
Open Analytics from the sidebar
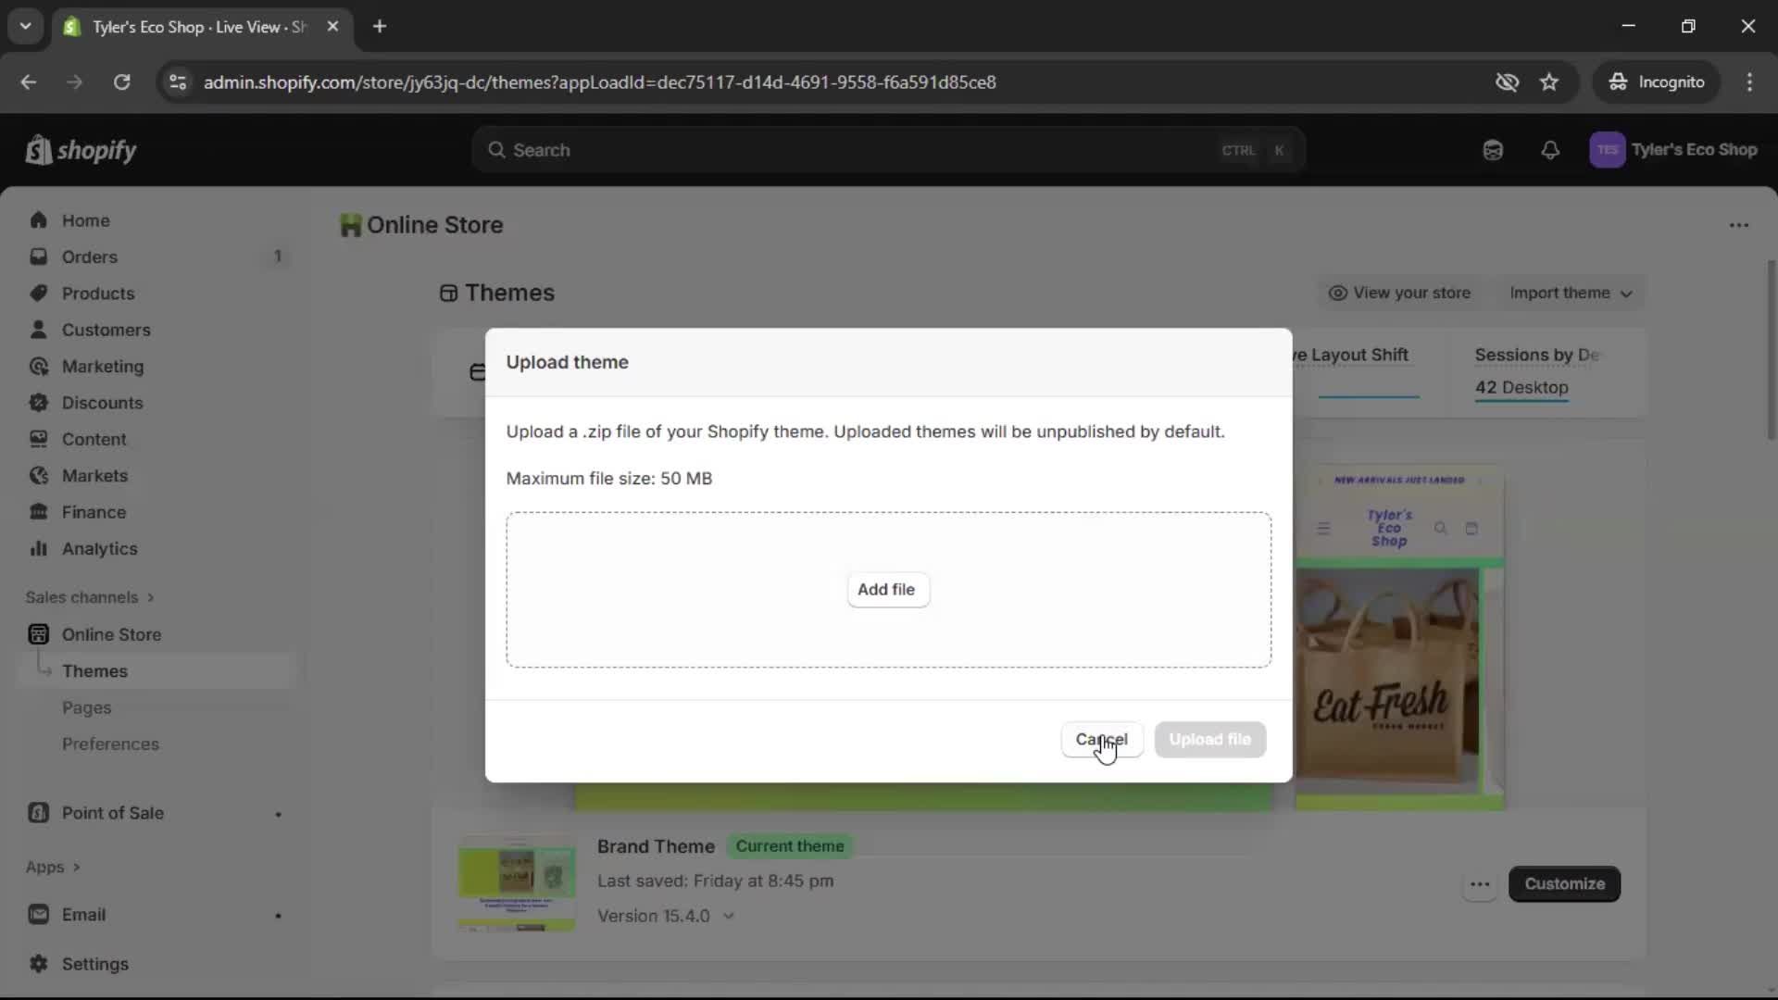[100, 548]
